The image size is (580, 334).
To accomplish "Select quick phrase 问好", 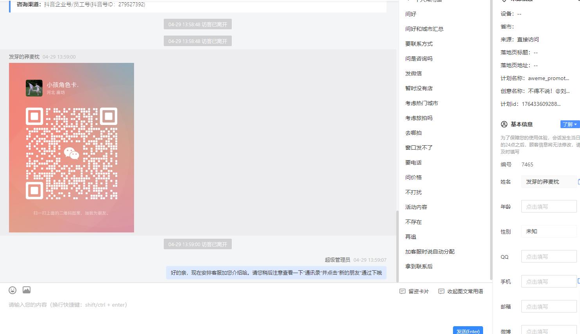I will point(411,14).
